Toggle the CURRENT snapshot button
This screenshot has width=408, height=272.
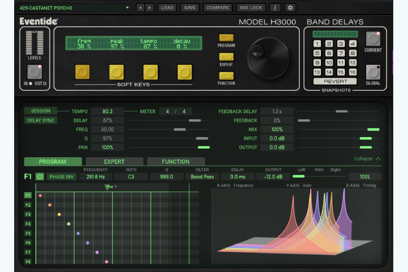[373, 39]
